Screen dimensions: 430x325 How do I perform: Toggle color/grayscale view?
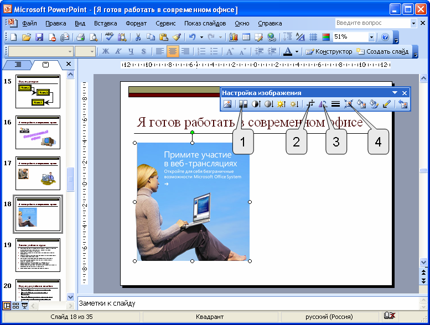(x=326, y=37)
